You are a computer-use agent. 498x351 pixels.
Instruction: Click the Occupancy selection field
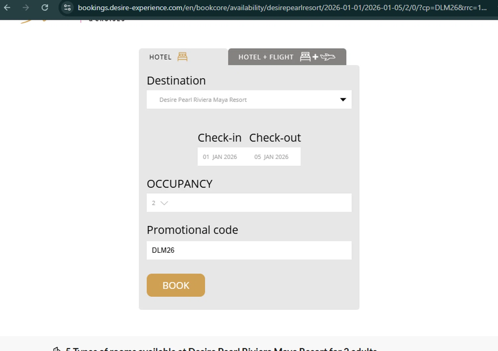coord(249,203)
